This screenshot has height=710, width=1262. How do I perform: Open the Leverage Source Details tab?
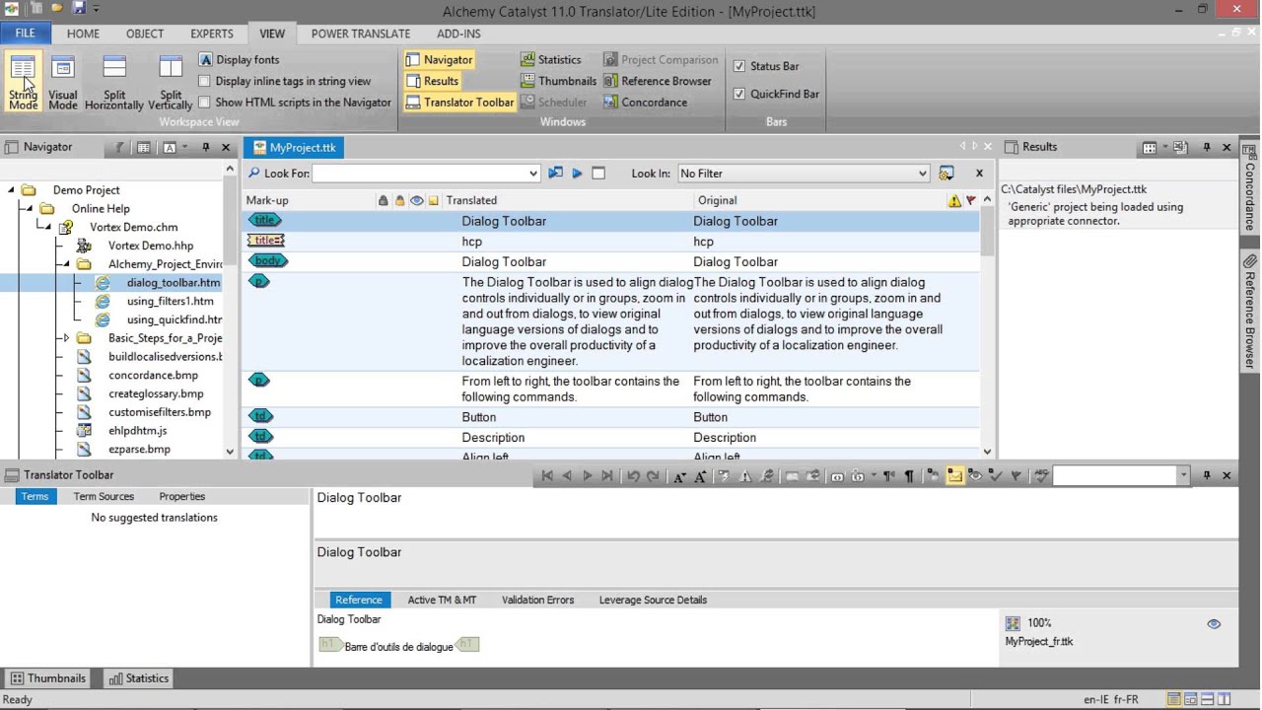653,601
